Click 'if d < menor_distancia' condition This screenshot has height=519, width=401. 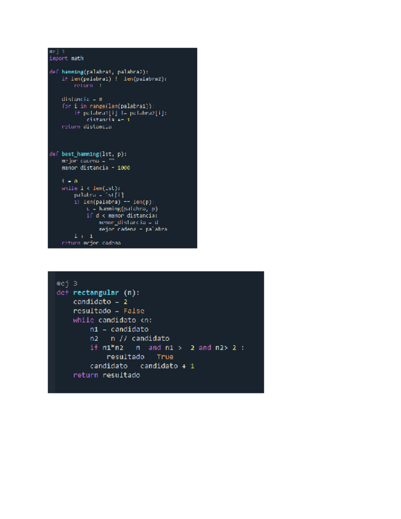point(122,216)
